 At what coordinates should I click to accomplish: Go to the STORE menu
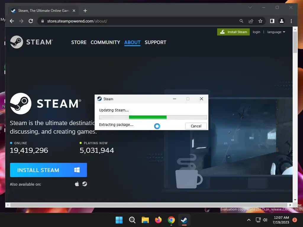point(79,42)
